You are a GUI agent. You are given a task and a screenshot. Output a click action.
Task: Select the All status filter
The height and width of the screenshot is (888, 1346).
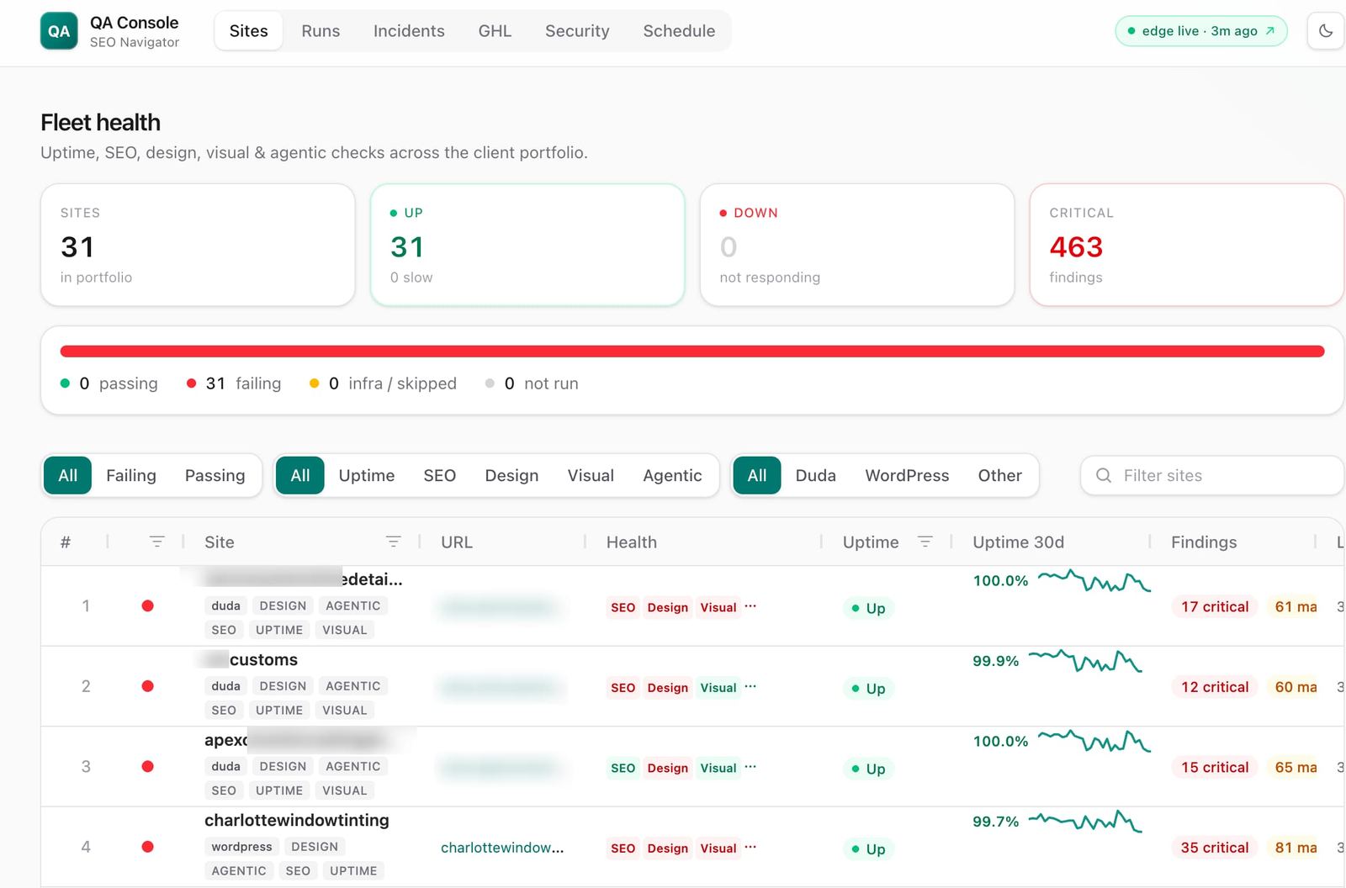(x=68, y=476)
